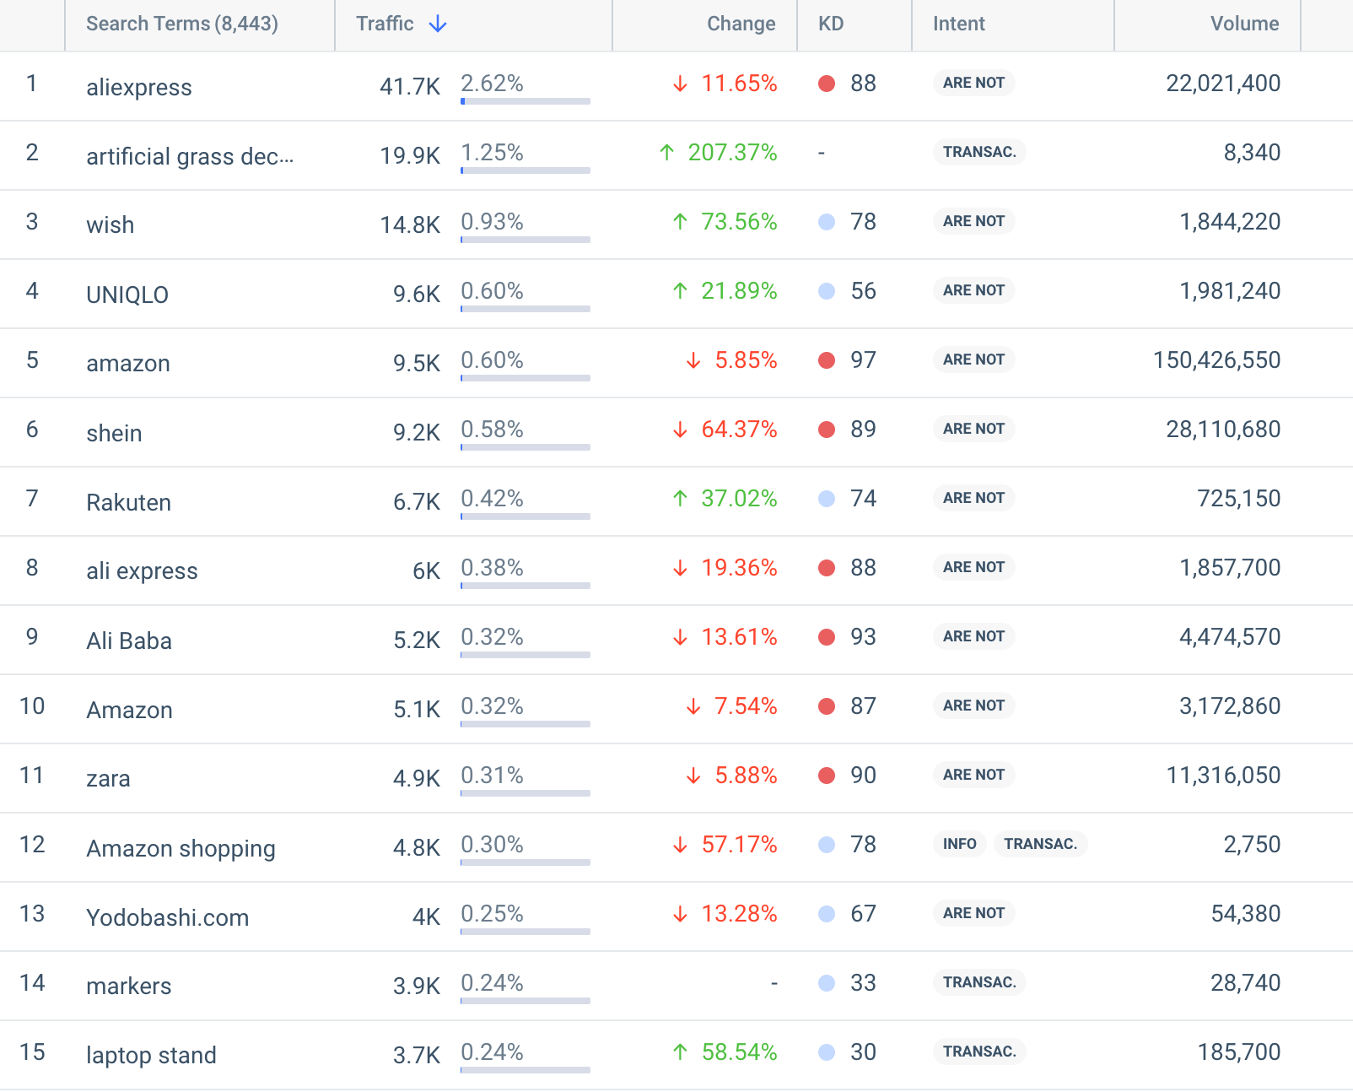Viewport: 1353px width, 1092px height.
Task: Click the red KD dot for aliexpress
Action: tap(827, 84)
